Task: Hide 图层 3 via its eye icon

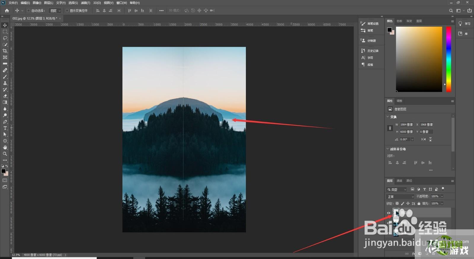Action: 389,213
